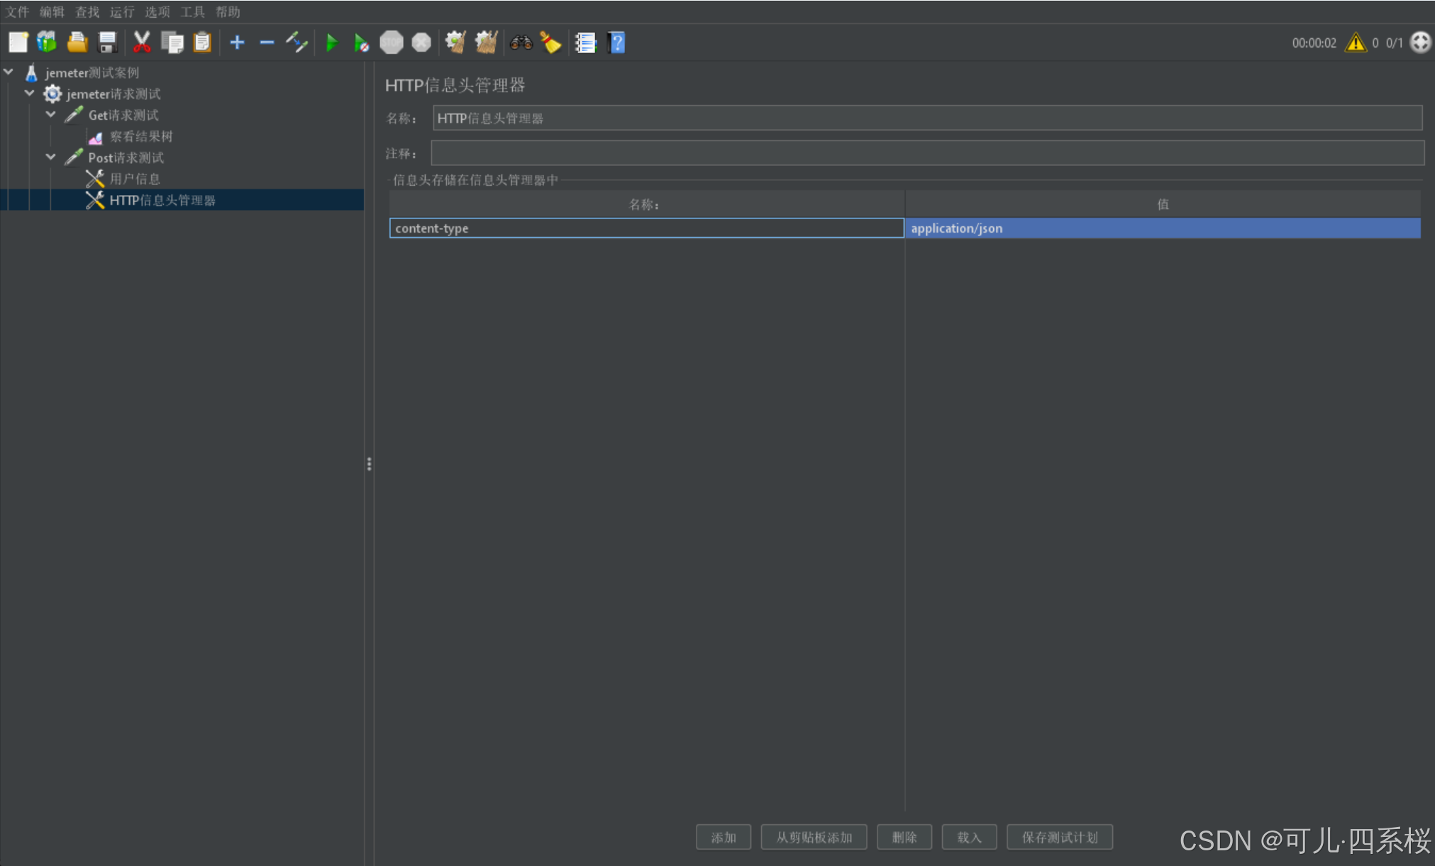Click the Start no pauses icon
1435x866 pixels.
[361, 43]
